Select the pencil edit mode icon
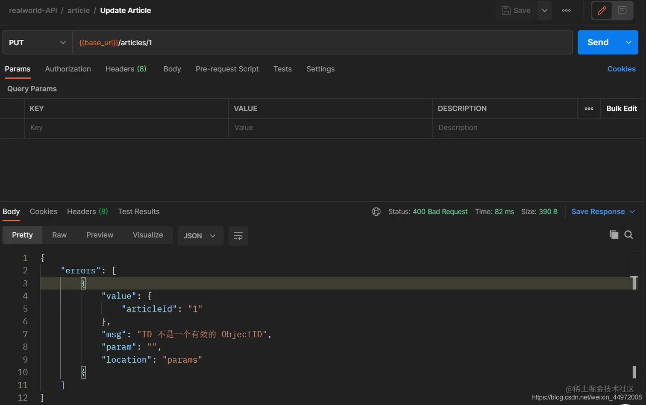The image size is (646, 405). pos(602,10)
